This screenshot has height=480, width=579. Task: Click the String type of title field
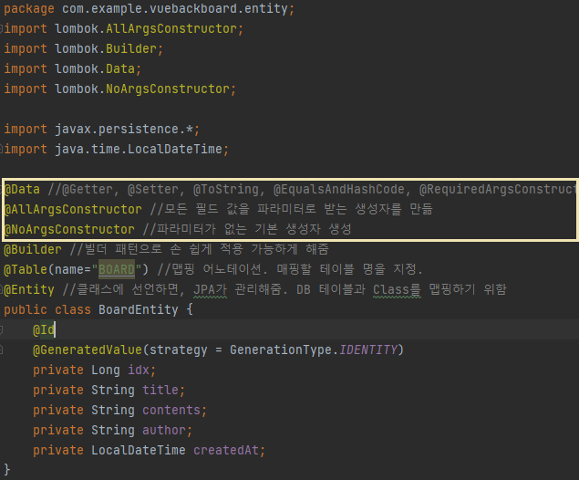point(113,390)
